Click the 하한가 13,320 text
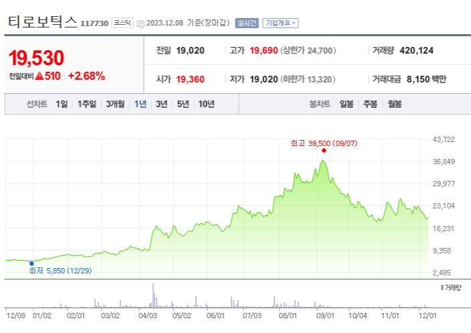Viewport: 471px width, 333px height. [308, 80]
